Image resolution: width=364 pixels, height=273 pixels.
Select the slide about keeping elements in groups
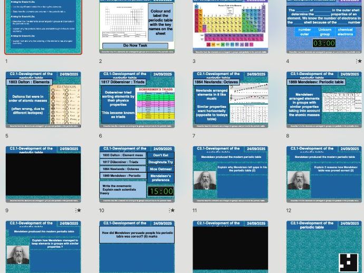pos(43,247)
